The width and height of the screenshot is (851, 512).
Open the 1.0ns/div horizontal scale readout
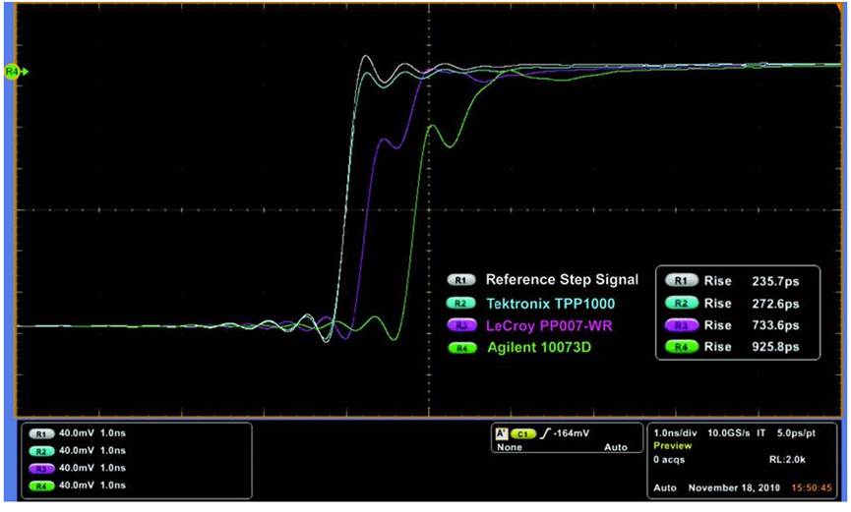[675, 432]
